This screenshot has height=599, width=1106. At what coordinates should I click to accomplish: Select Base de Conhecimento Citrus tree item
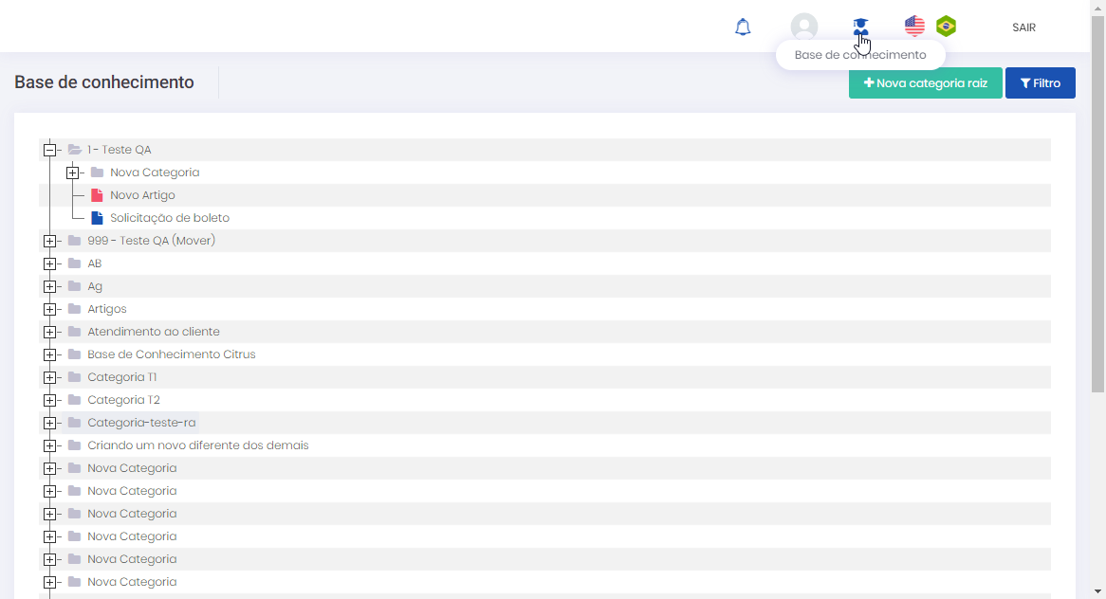coord(172,354)
